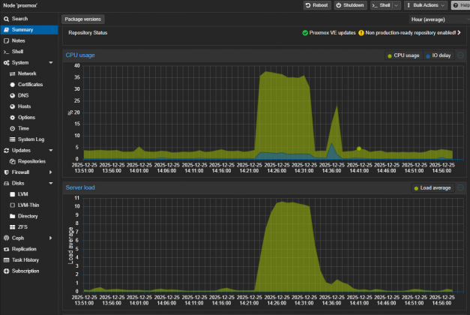
Task: Open the Time clock icon entry
Action: click(x=12, y=128)
